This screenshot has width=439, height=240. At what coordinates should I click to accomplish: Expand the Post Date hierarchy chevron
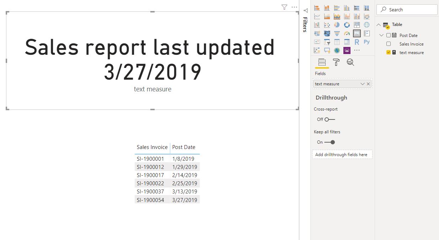tap(381, 35)
